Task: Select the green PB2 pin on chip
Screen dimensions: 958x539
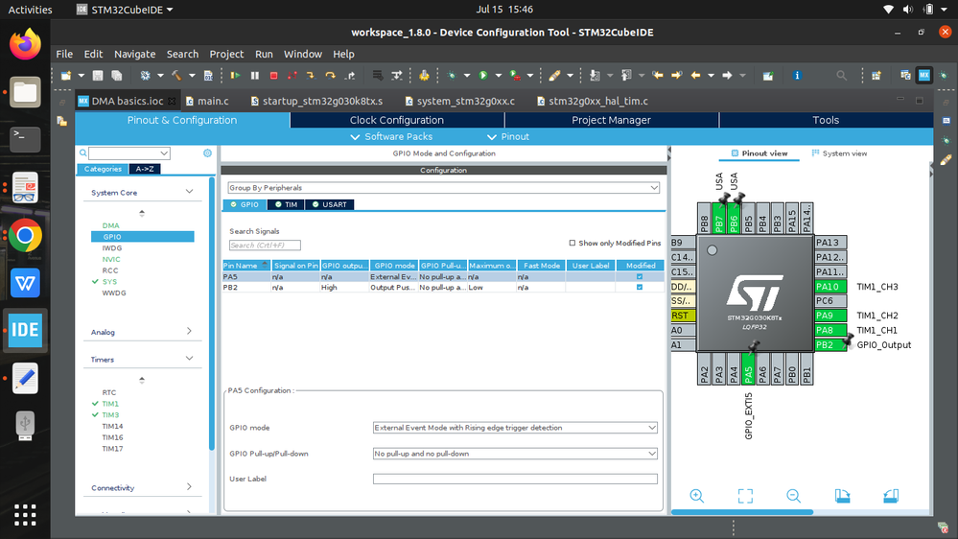Action: coord(830,344)
